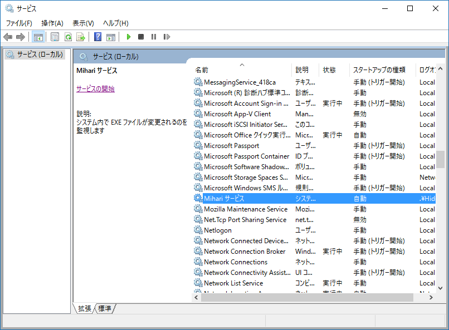The width and height of the screenshot is (449, 330).
Task: Sort by スタートアップの種類 column header
Action: 383,70
